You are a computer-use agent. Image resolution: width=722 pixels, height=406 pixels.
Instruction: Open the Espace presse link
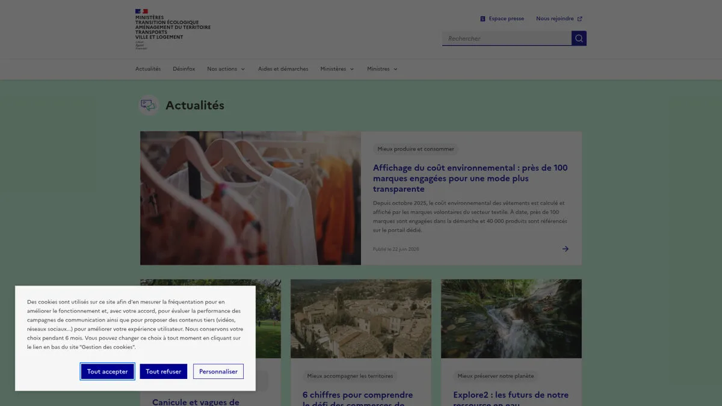(x=502, y=19)
